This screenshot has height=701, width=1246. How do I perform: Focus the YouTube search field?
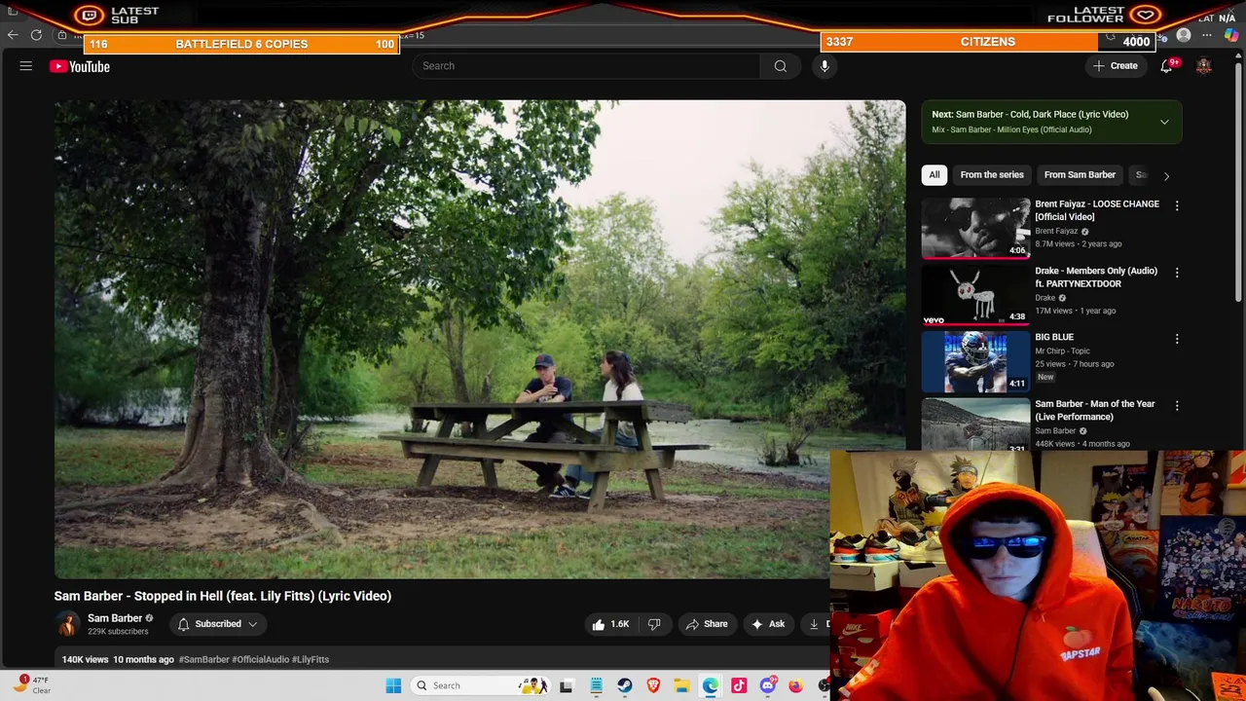click(586, 66)
